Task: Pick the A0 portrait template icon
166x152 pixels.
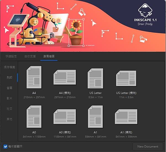Action: click(x=34, y=116)
